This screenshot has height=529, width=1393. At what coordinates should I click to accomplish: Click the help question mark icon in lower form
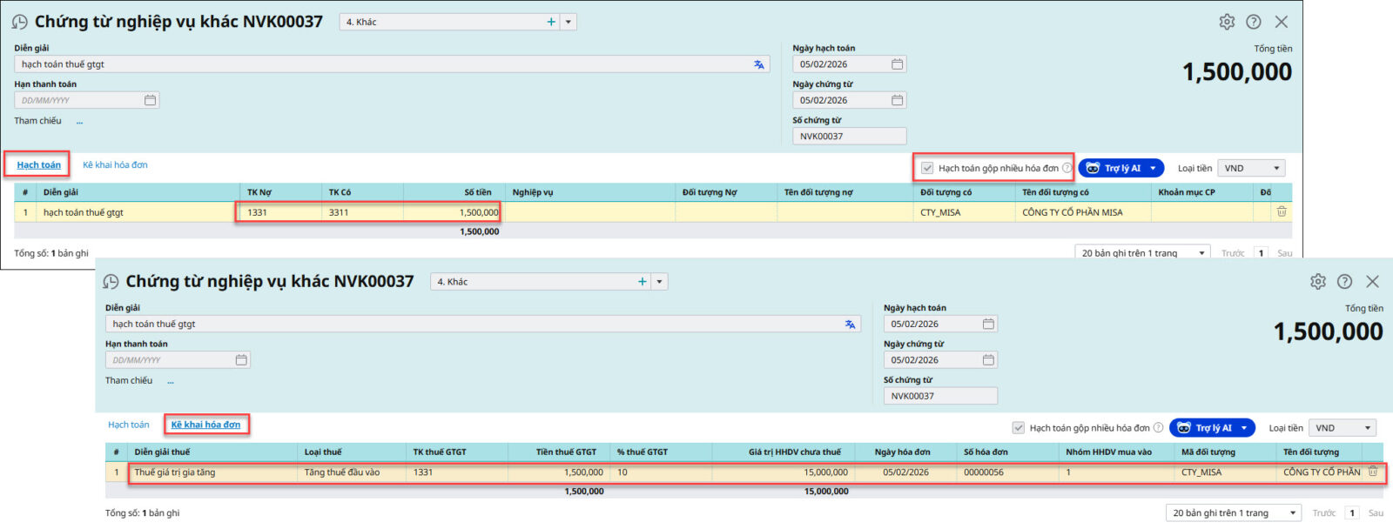point(1344,282)
